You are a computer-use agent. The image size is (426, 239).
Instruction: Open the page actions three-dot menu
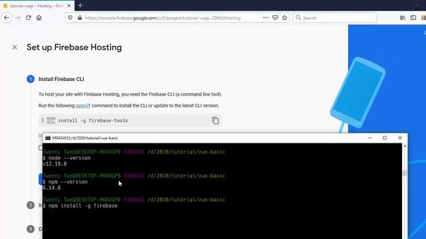pos(266,18)
